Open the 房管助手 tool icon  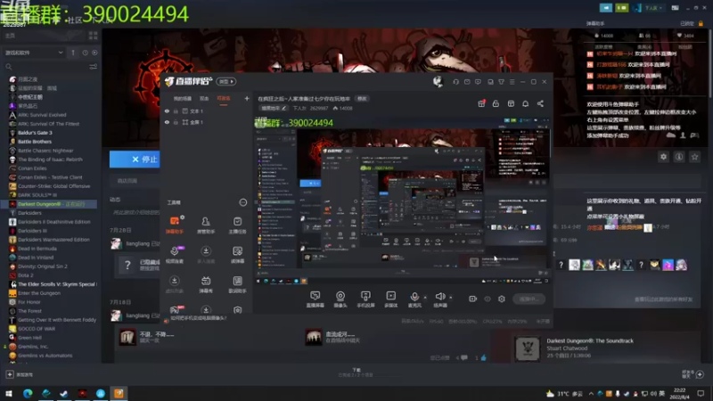point(206,225)
